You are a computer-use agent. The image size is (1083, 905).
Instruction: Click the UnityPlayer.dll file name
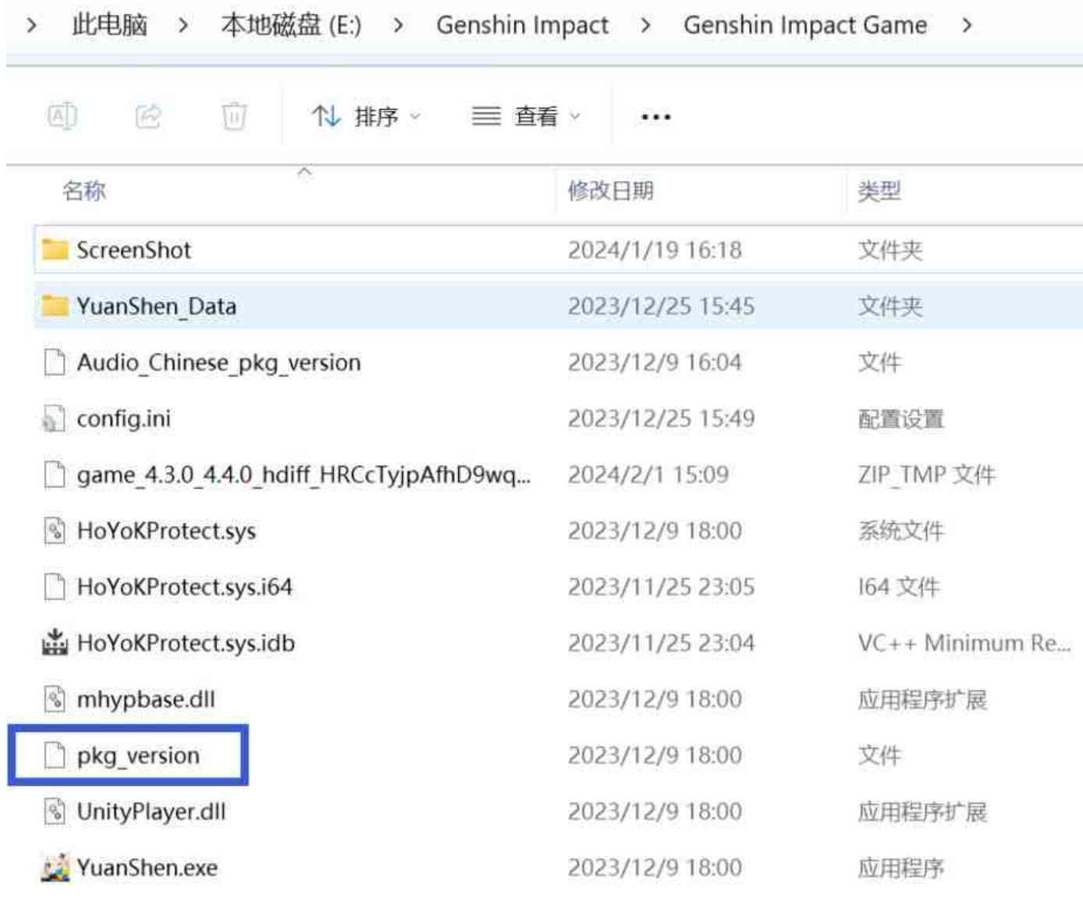151,812
